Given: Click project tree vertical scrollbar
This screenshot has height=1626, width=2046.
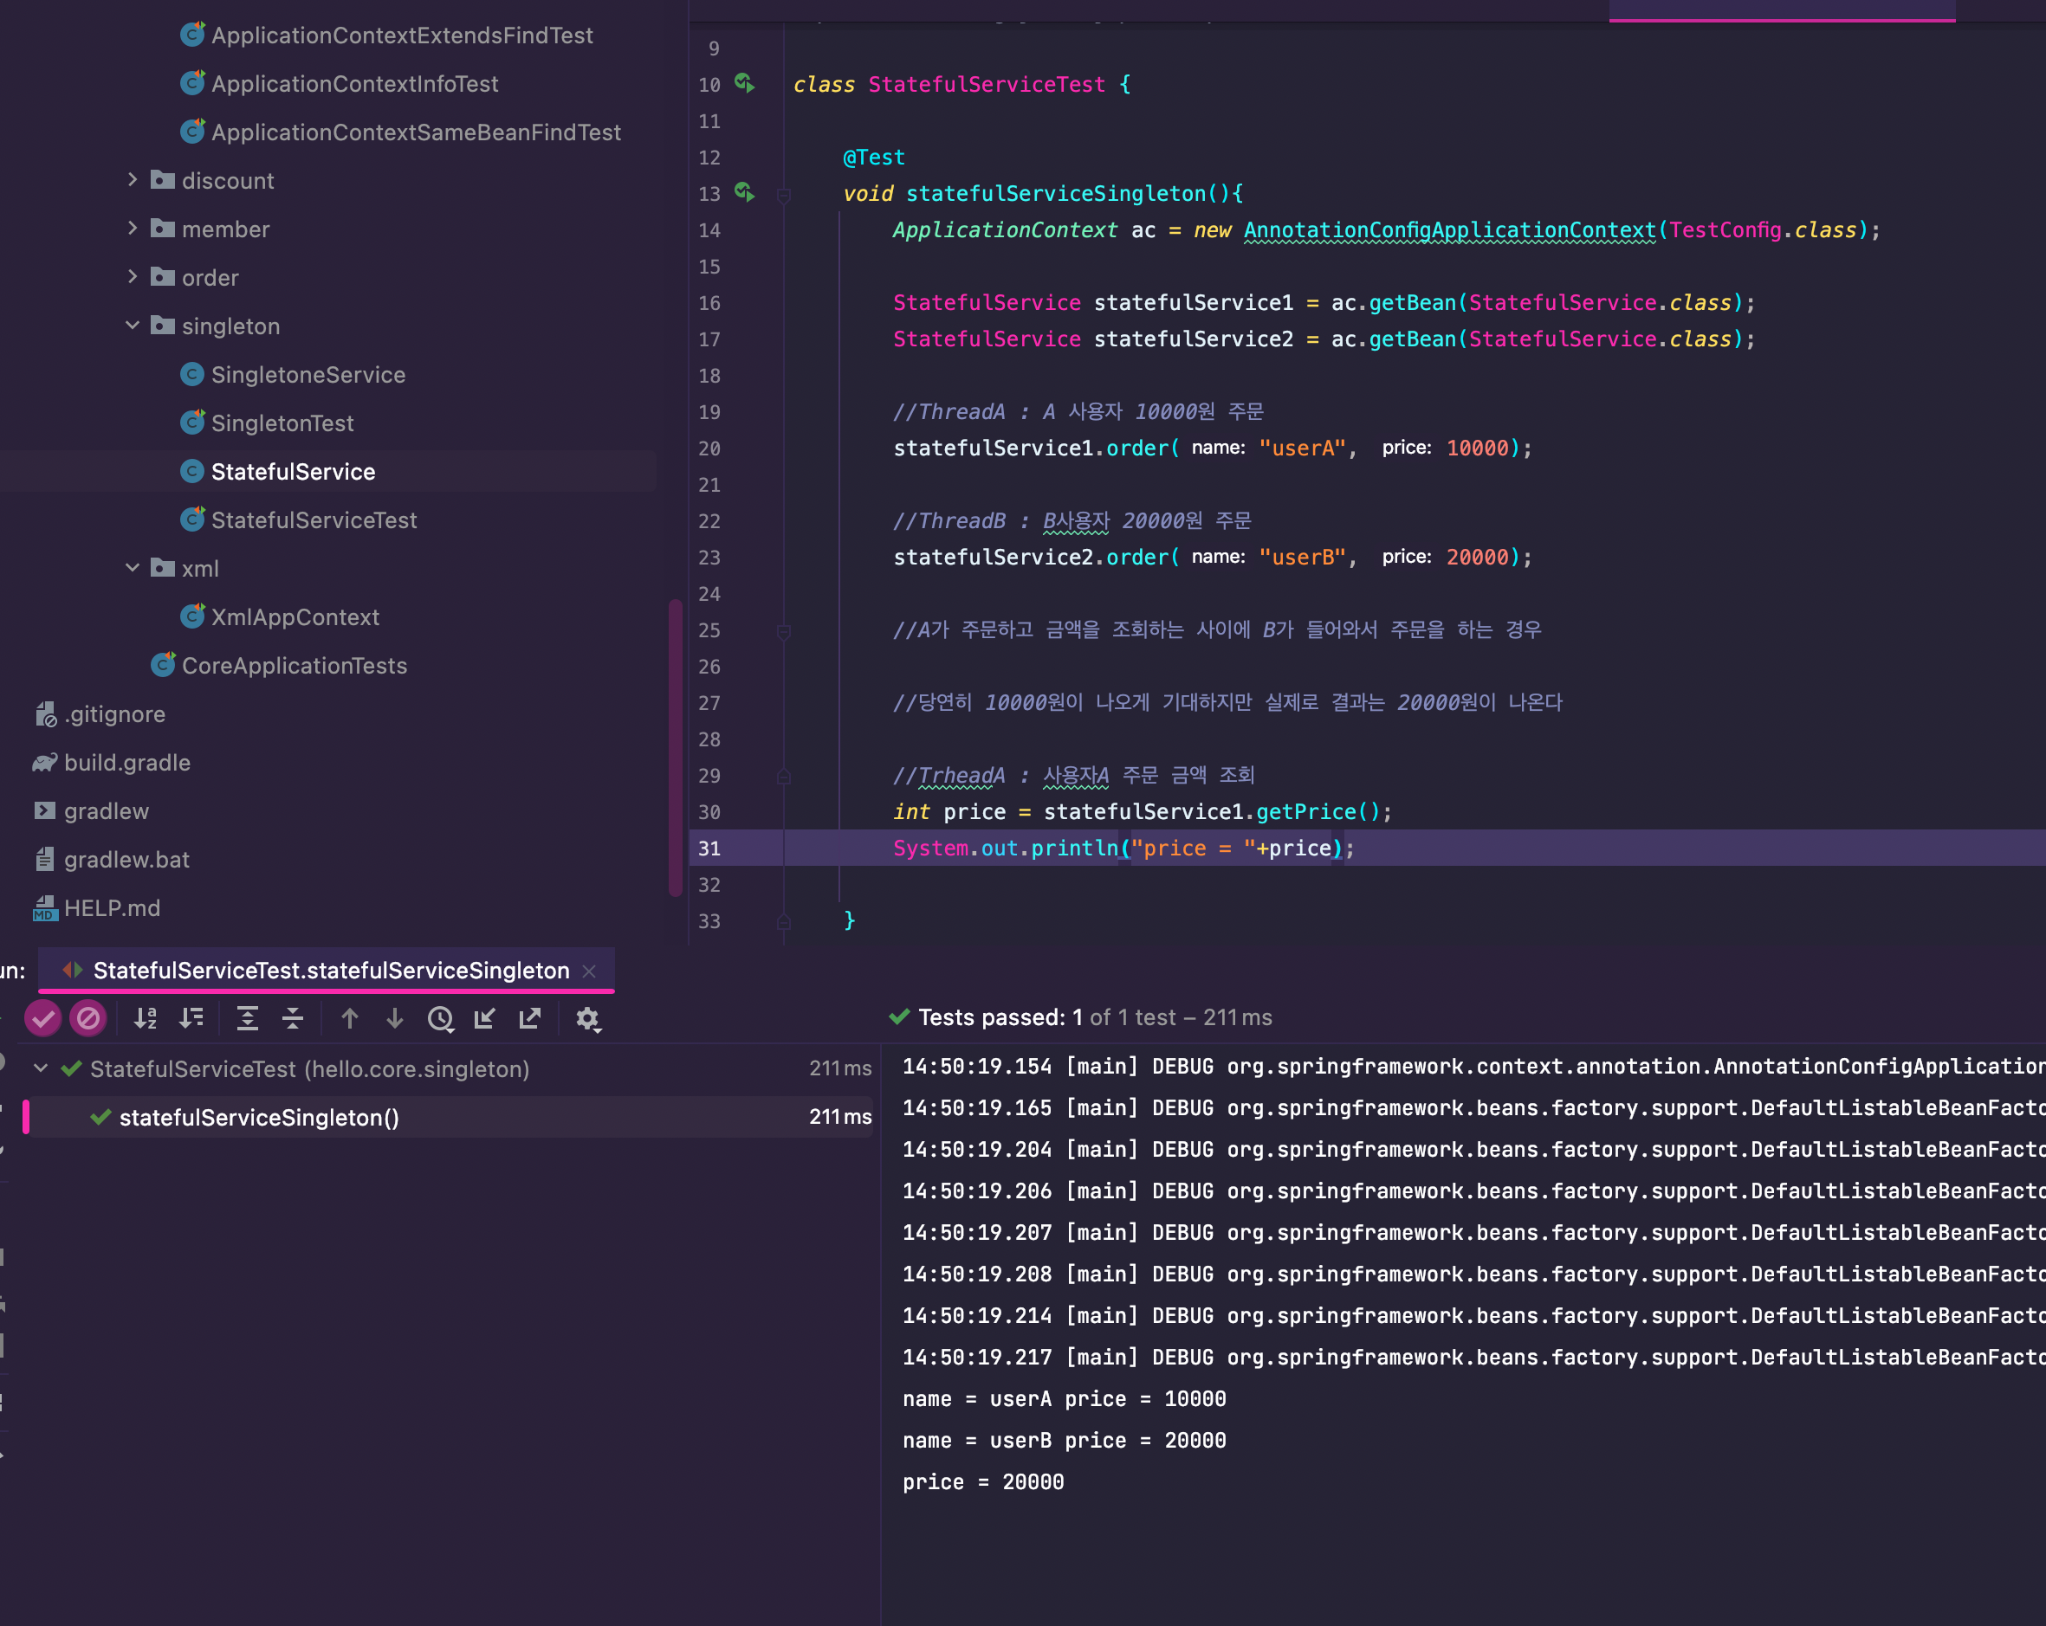Looking at the screenshot, I should tap(675, 747).
